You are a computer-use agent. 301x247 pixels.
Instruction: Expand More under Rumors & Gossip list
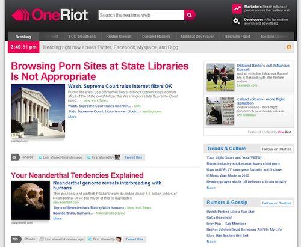click(x=211, y=242)
